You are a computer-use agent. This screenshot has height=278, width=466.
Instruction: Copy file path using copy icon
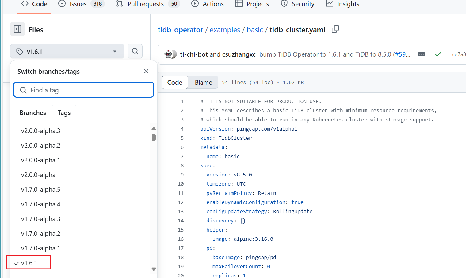tap(335, 29)
